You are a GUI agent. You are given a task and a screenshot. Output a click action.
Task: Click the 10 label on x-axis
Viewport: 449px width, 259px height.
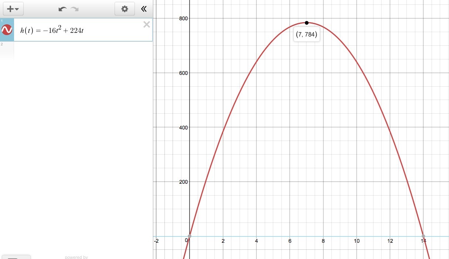[357, 241]
